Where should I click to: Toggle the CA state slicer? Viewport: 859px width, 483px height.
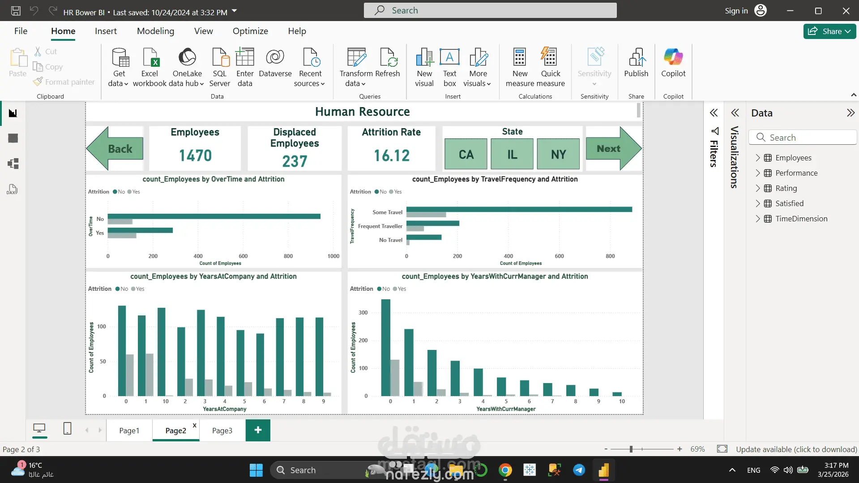(466, 154)
